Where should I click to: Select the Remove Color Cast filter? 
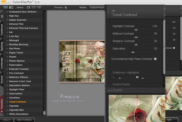[20, 81]
